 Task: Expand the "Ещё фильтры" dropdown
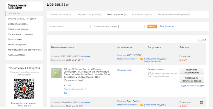click(168, 27)
